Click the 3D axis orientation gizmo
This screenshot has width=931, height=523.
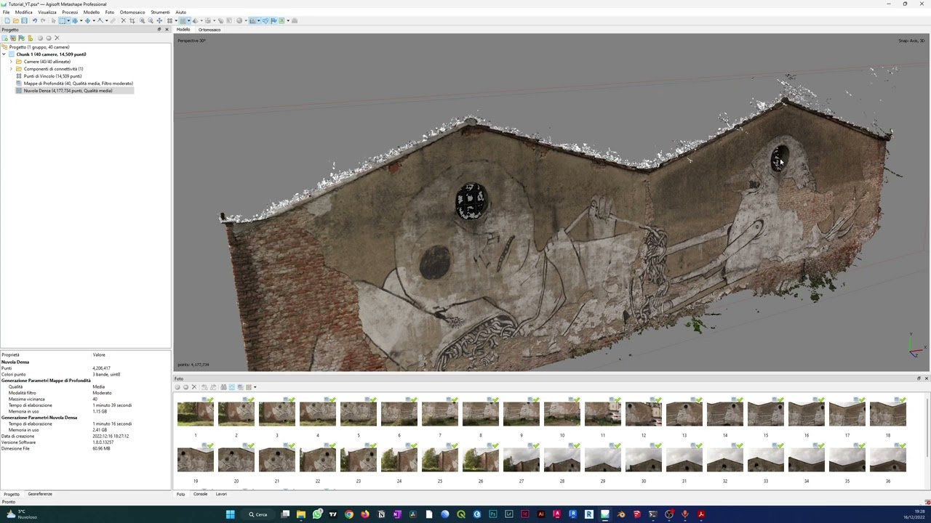coord(914,347)
